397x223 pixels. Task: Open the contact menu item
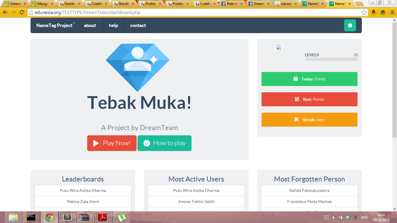(x=138, y=26)
